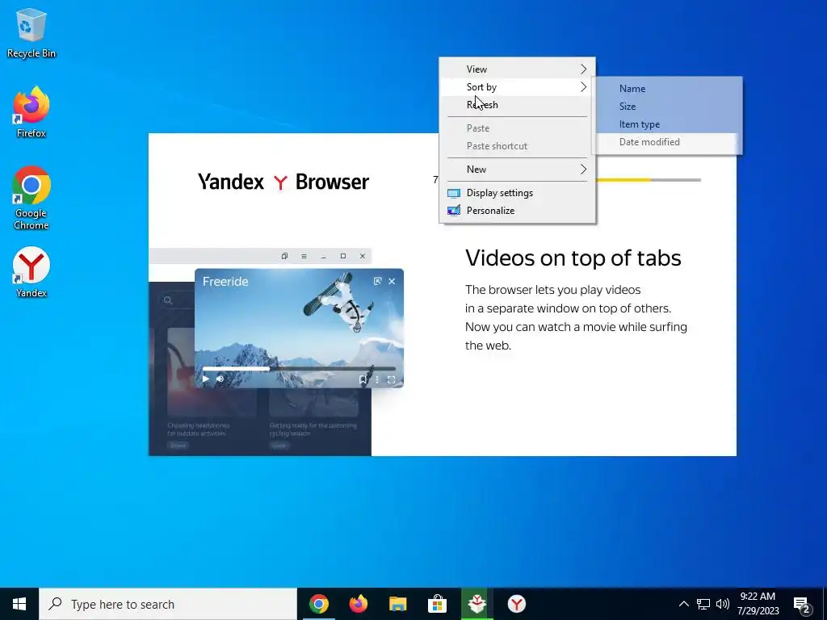Viewport: 827px width, 620px height.
Task: Open the Windows Start menu
Action: tap(19, 604)
